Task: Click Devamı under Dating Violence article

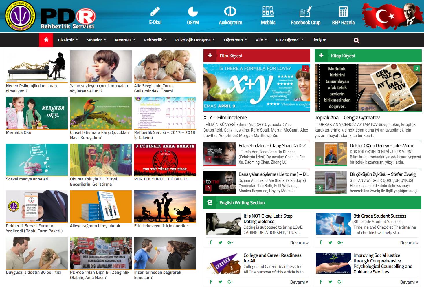Action: [299, 243]
